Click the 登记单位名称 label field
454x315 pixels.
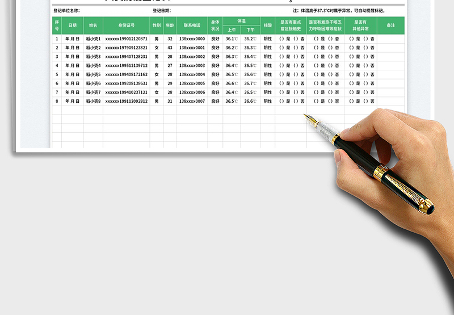[66, 10]
